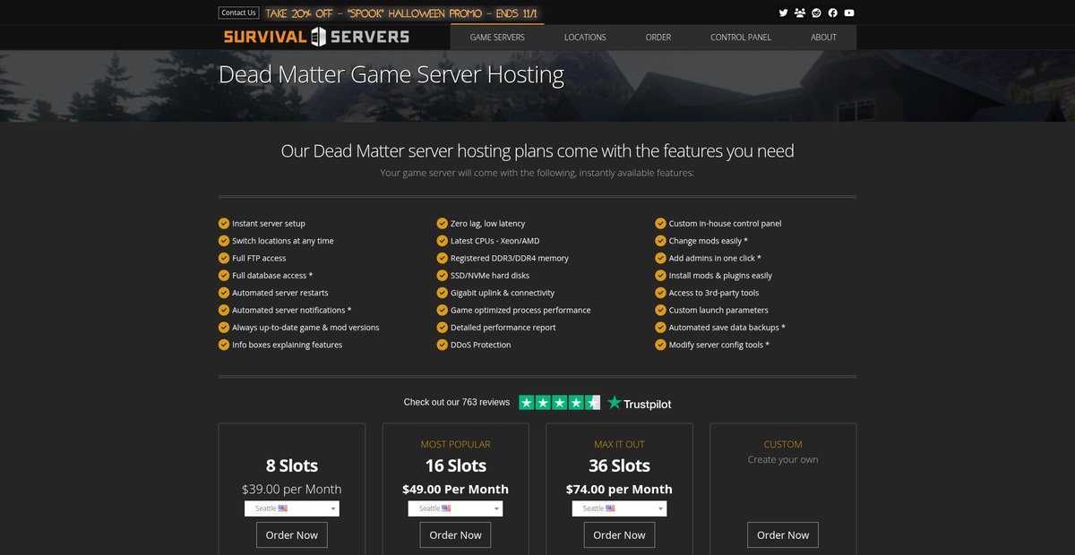This screenshot has width=1075, height=555.
Task: Click 'Game optimized process performance' text
Action: (520, 310)
